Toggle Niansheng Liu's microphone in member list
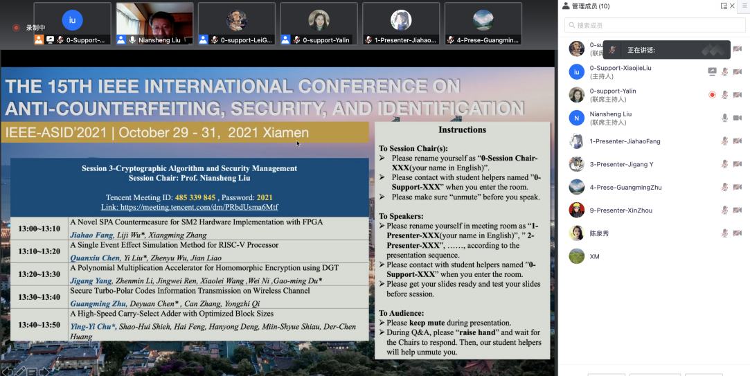750x376 pixels. tap(724, 118)
